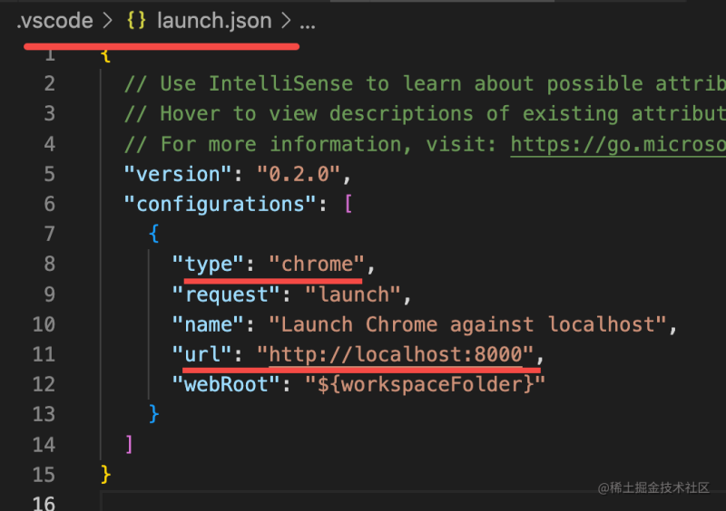Click the closing yellow brace on line 15
This screenshot has height=511, width=726.
click(106, 474)
